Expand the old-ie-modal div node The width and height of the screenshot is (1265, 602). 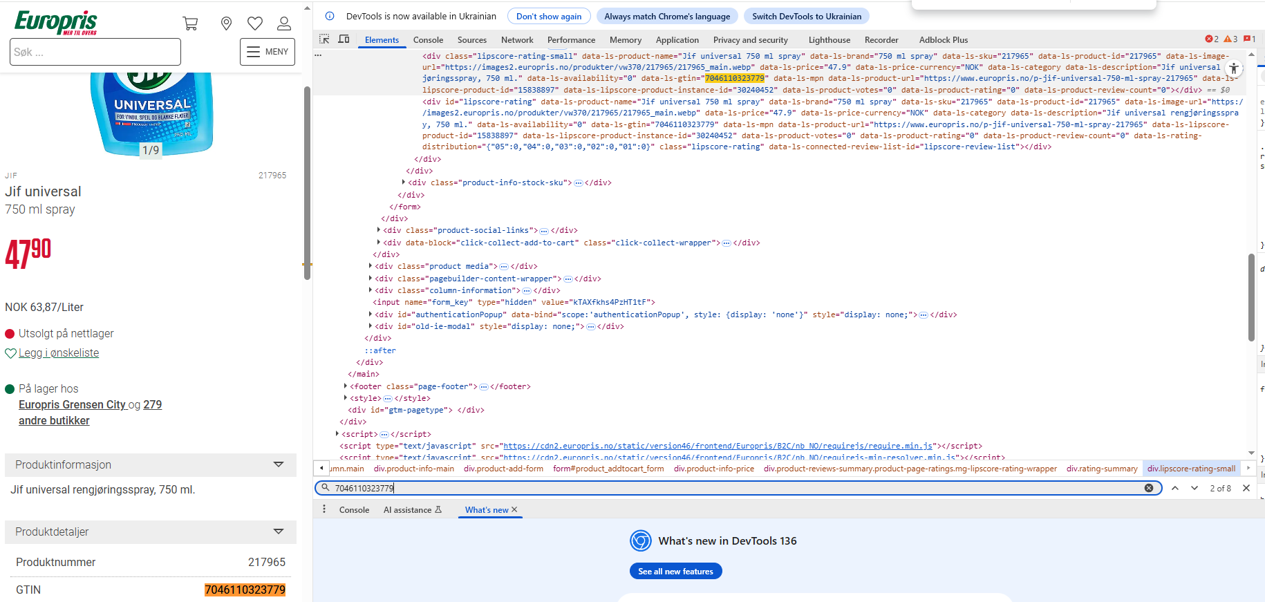pyautogui.click(x=371, y=326)
